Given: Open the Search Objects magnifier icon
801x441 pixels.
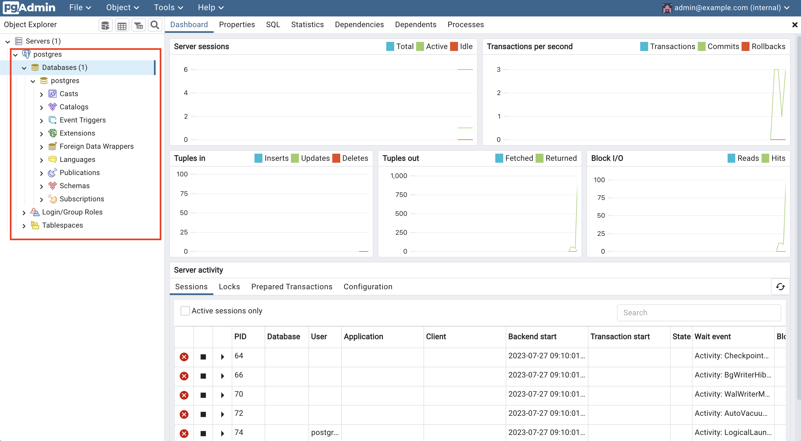Looking at the screenshot, I should (x=155, y=25).
